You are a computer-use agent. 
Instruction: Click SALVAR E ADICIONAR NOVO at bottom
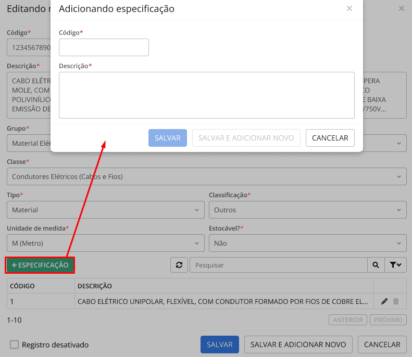coord(298,345)
